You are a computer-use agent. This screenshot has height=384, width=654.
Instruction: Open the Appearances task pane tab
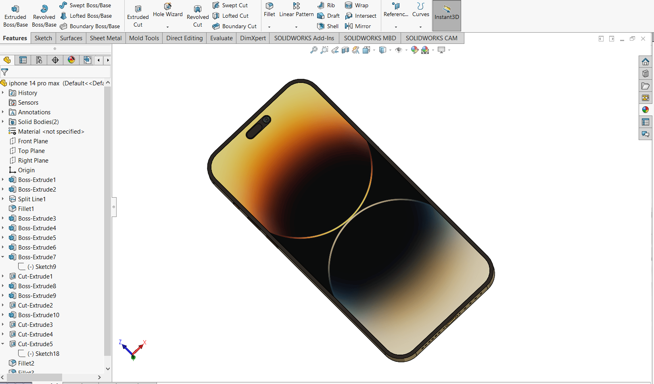tap(646, 110)
